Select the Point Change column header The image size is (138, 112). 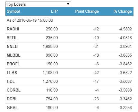[x=87, y=11]
